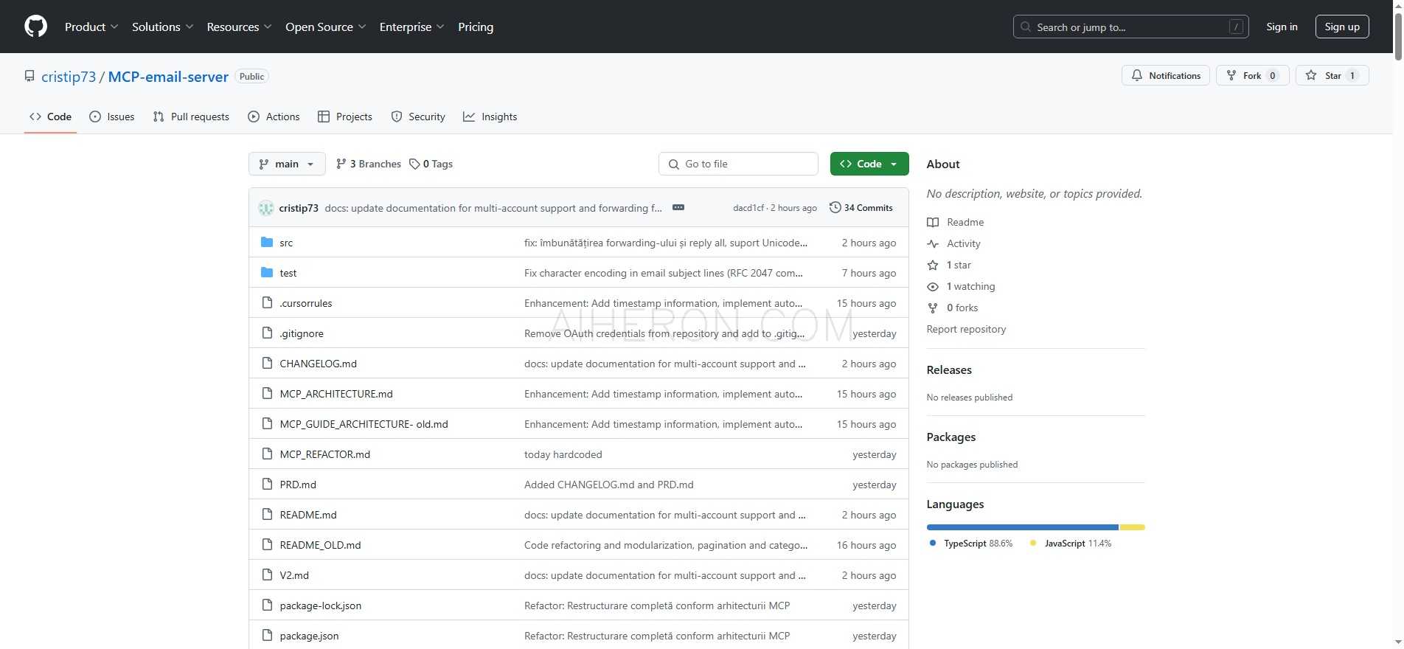The height and width of the screenshot is (649, 1404).
Task: Select the Code tab
Action: coord(50,117)
